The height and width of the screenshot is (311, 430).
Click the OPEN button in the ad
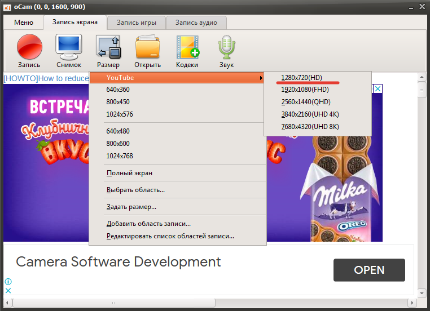point(369,270)
